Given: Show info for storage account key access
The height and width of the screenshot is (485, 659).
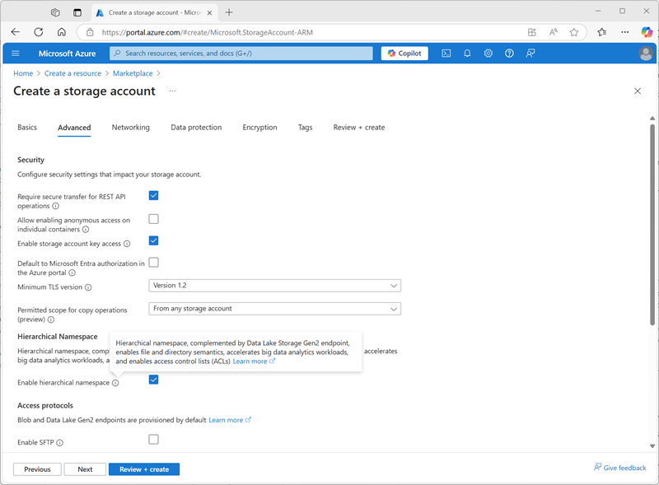Looking at the screenshot, I should (127, 244).
